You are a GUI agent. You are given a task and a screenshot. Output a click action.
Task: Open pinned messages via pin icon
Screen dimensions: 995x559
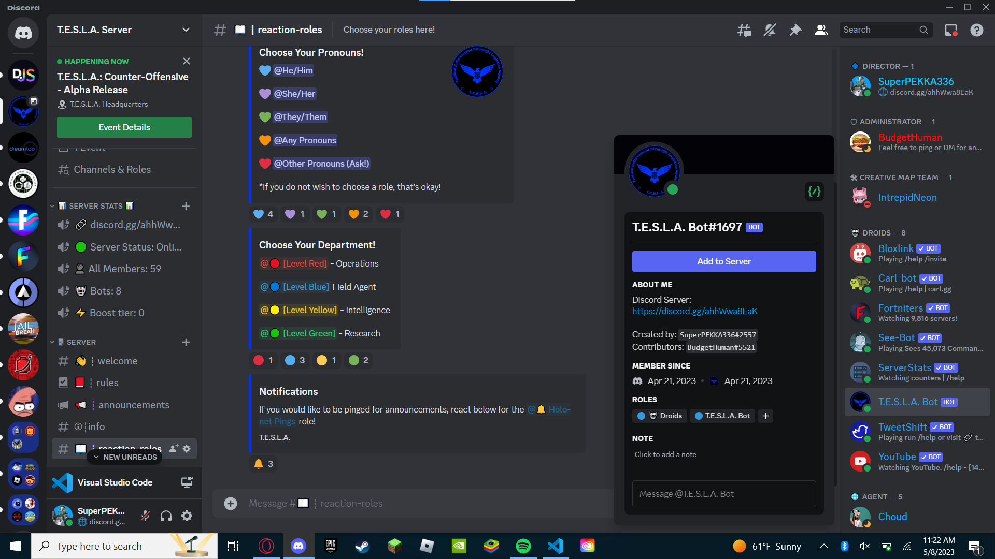click(x=795, y=30)
